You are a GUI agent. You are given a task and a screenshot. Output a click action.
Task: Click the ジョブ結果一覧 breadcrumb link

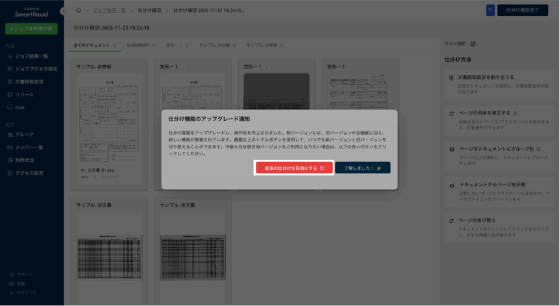(109, 11)
